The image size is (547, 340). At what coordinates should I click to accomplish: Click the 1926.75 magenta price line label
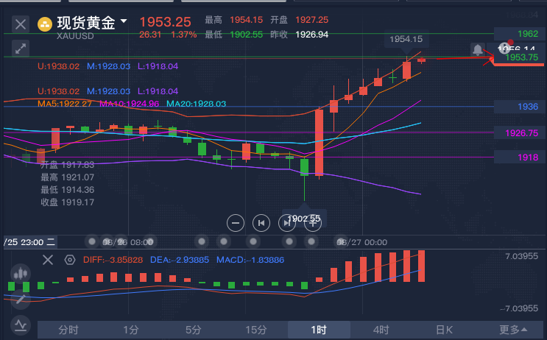point(520,133)
